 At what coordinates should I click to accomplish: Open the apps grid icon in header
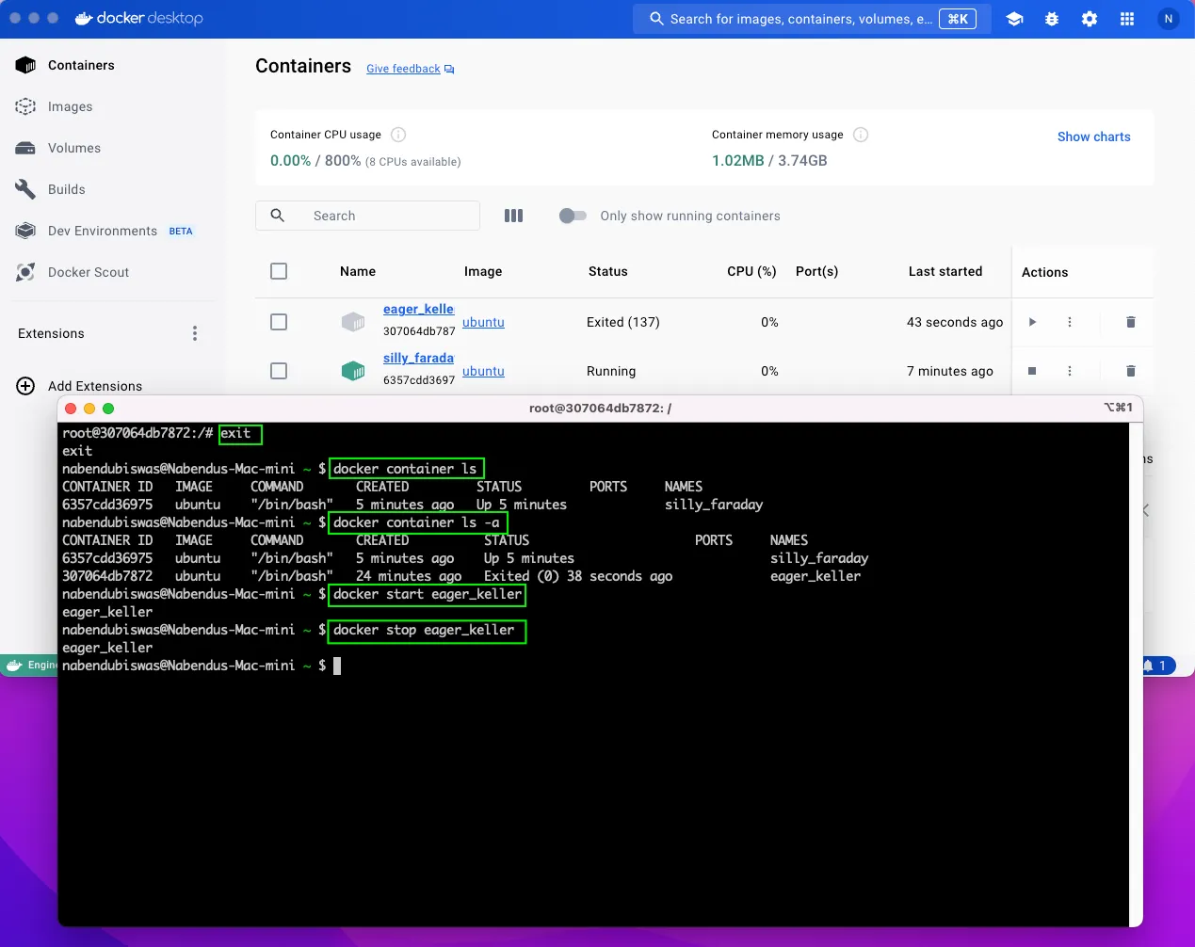(1127, 19)
